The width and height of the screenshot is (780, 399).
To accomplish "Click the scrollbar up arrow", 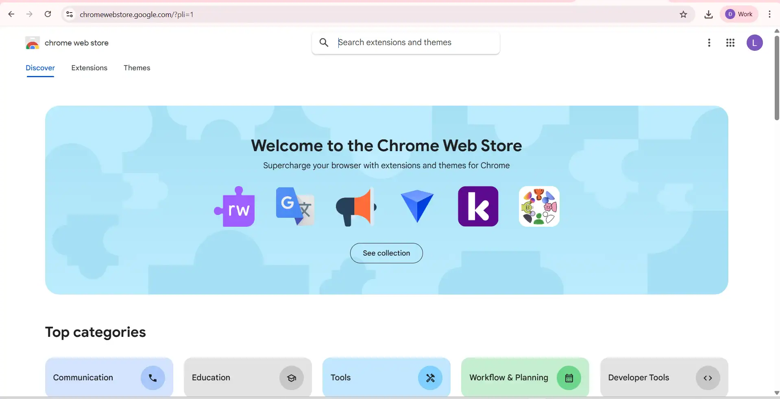I will (x=777, y=31).
